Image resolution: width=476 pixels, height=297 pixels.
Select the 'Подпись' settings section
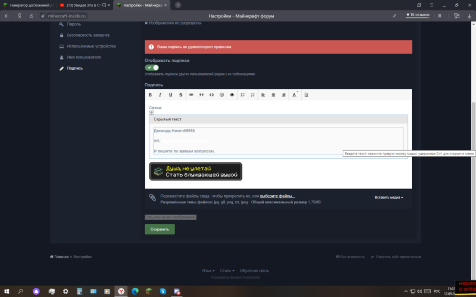(x=75, y=68)
